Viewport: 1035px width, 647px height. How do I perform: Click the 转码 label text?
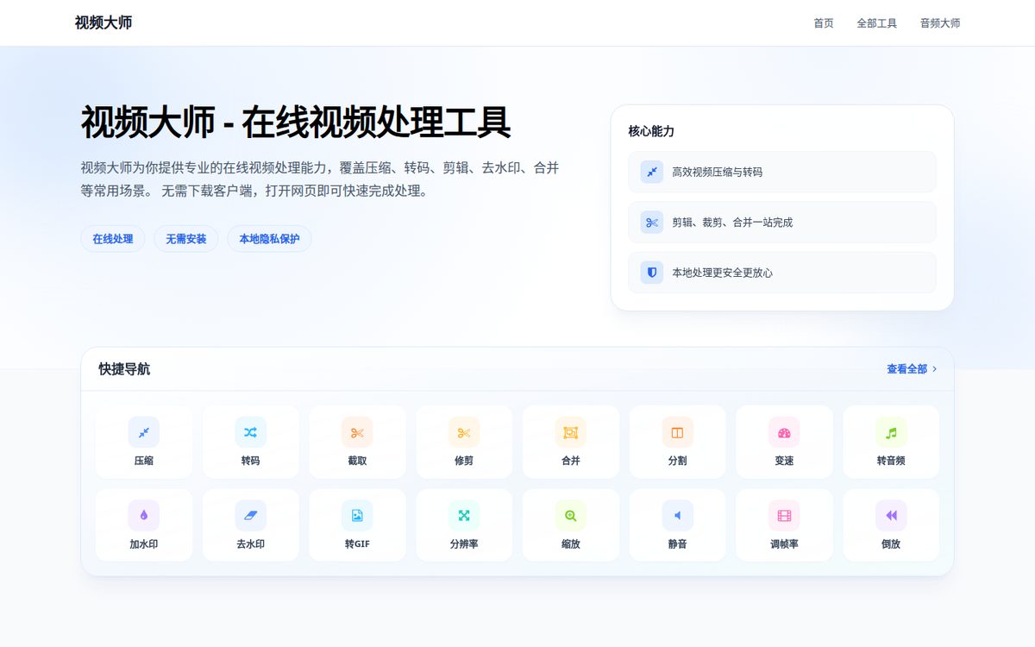point(250,461)
